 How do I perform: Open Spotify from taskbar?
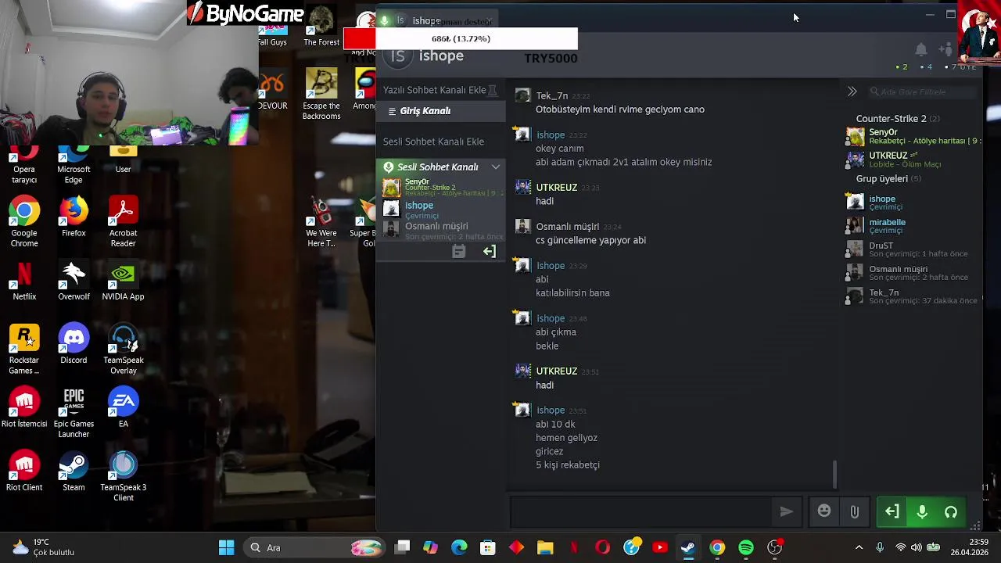coord(746,547)
